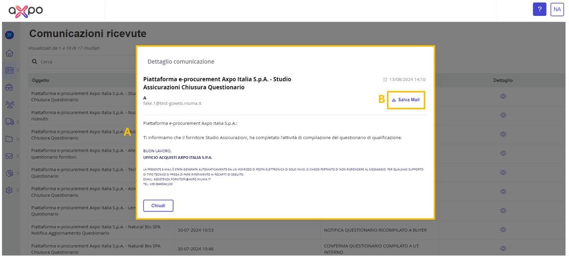Screen dimensions: 569x256
Task: View detail eye for 10:53 Natural Bio row
Action: click(x=503, y=230)
